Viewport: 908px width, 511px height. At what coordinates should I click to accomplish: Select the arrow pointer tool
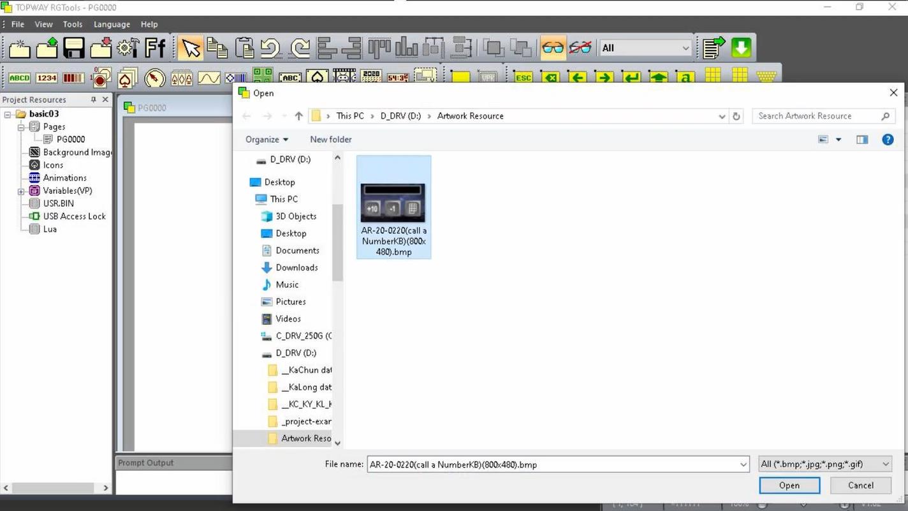[190, 48]
